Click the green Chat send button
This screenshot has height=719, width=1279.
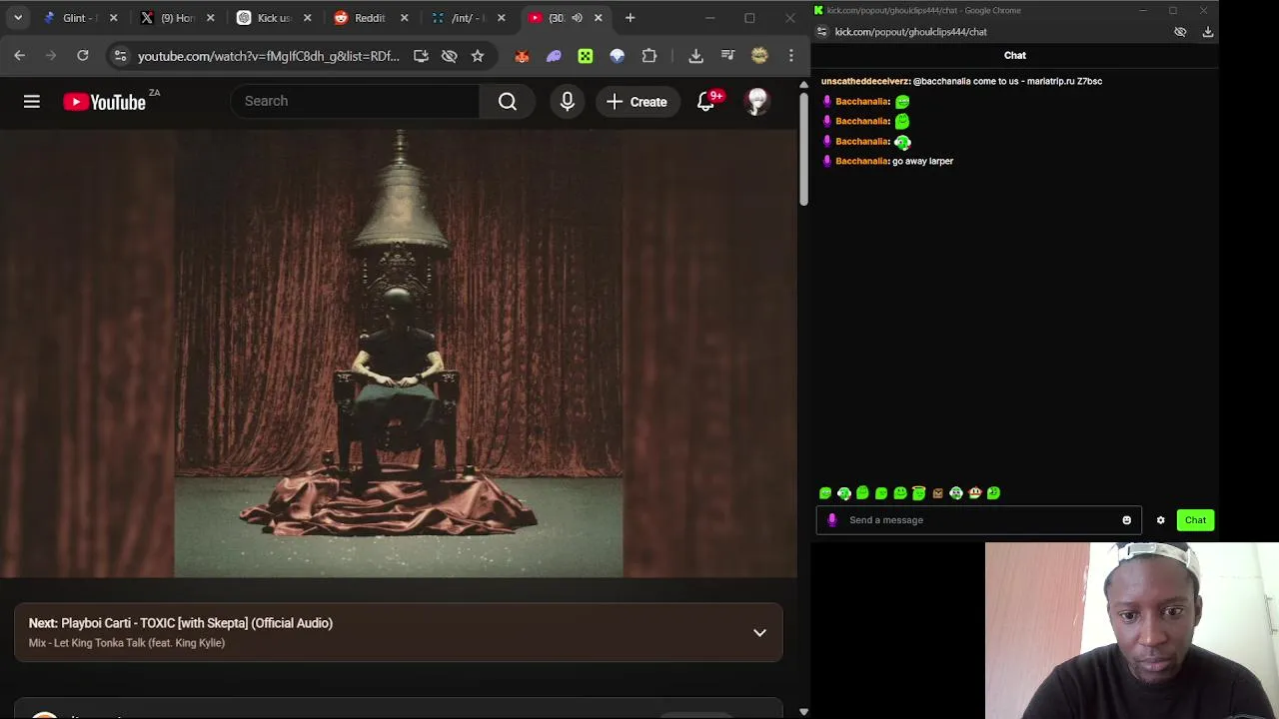coord(1195,520)
